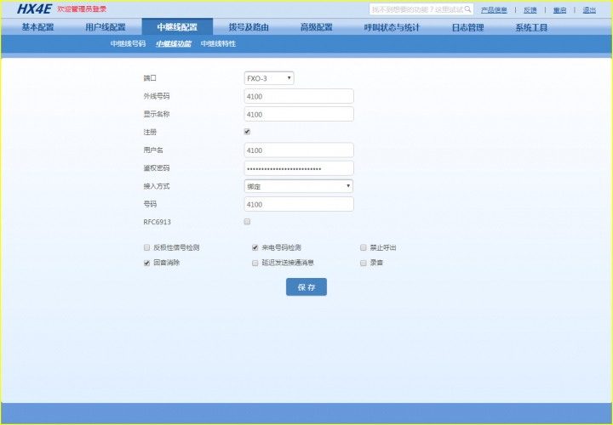
Task: Select the 中继线配置 tab
Action: click(177, 27)
